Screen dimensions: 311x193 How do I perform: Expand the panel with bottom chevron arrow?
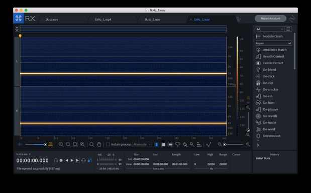[x=258, y=145]
